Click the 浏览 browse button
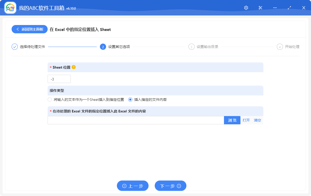Image resolution: width=311 pixels, height=196 pixels. [x=232, y=120]
